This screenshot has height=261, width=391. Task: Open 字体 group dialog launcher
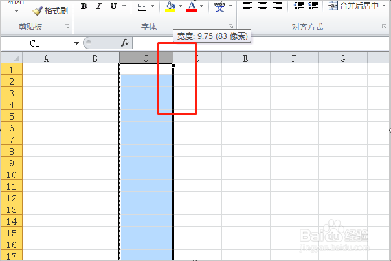click(x=231, y=27)
